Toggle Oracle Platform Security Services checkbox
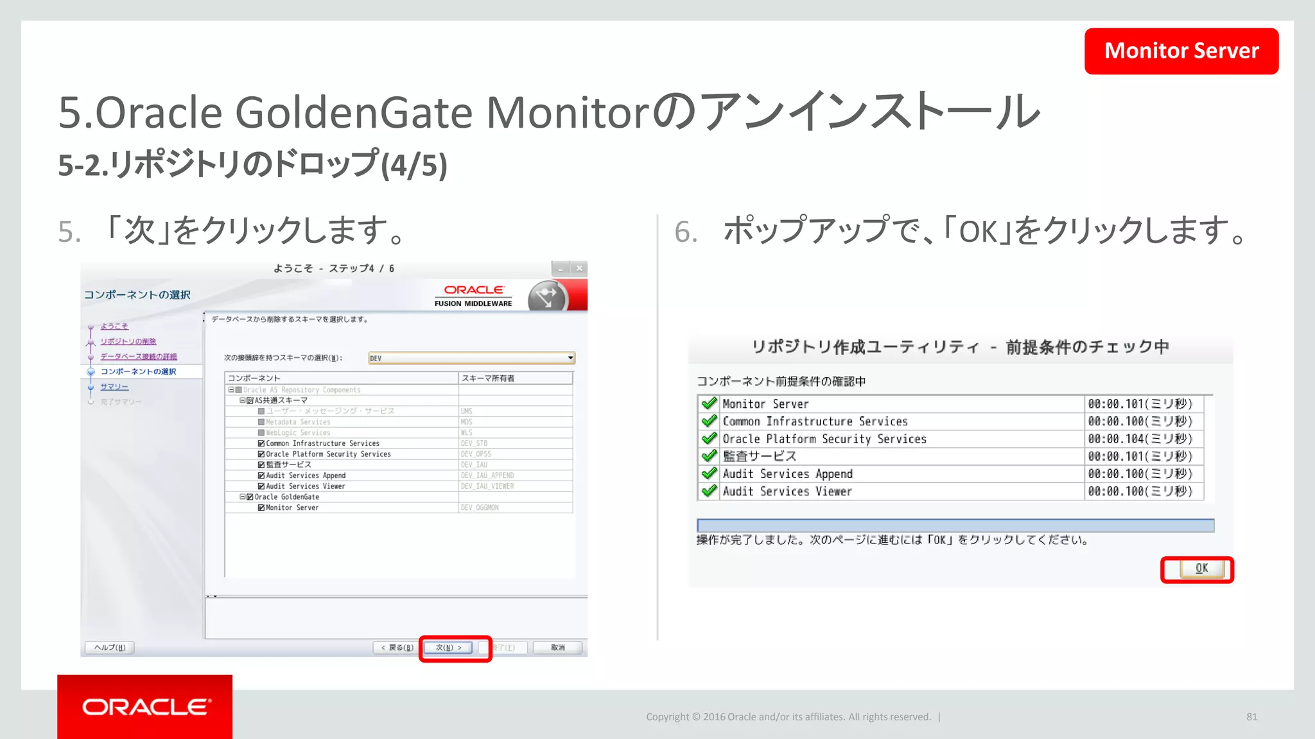The width and height of the screenshot is (1315, 739). (x=261, y=454)
